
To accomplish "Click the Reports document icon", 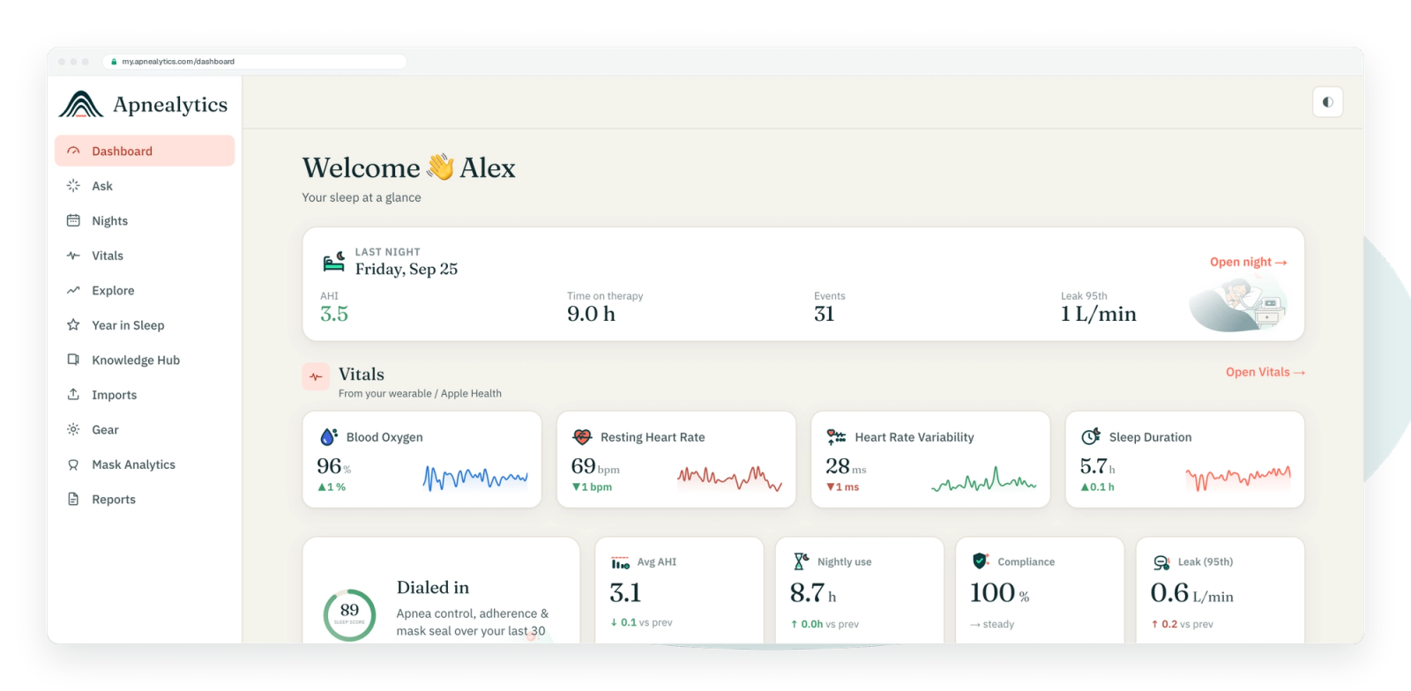I will (x=73, y=499).
